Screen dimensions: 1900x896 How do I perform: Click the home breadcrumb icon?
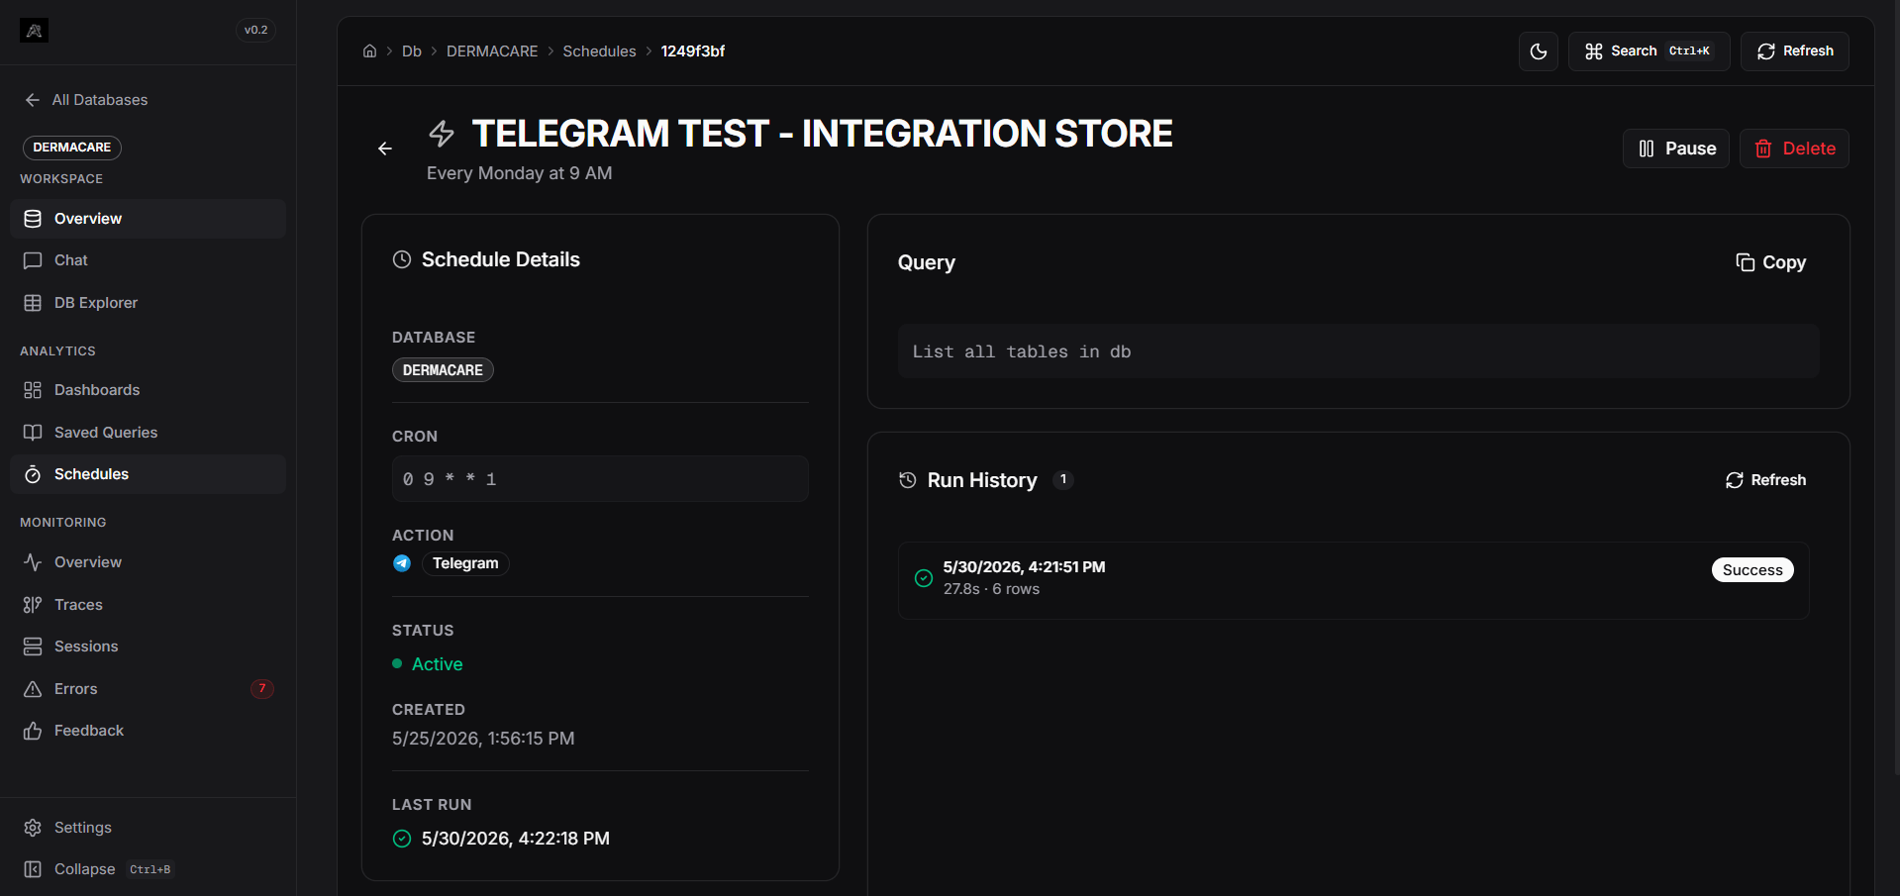[x=369, y=51]
